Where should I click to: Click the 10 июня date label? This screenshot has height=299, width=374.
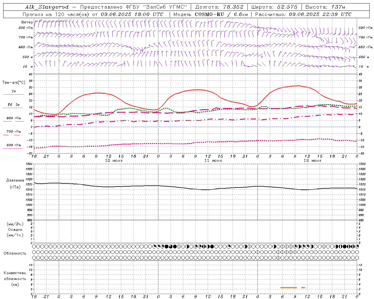[114, 161]
